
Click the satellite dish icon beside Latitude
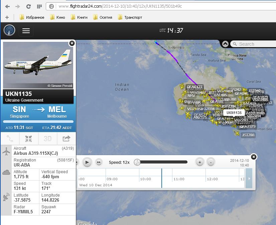pyautogui.click(x=6, y=197)
